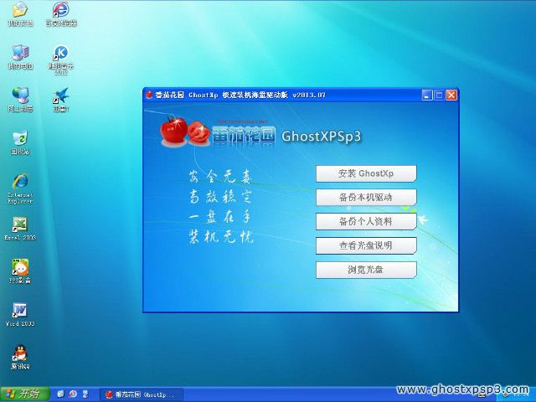Select the 网上邻居 network icon
The width and height of the screenshot is (536, 402).
pos(20,100)
